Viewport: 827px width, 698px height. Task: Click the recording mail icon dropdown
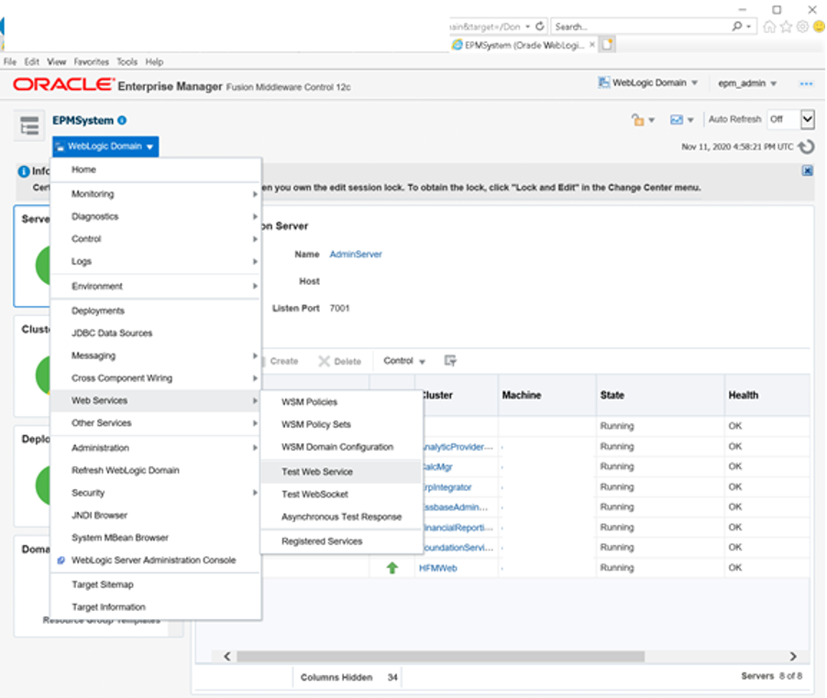pos(681,120)
